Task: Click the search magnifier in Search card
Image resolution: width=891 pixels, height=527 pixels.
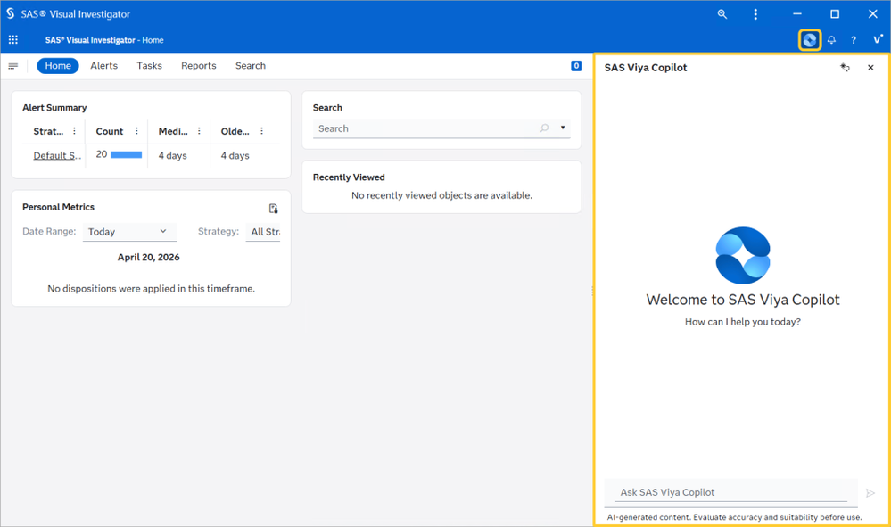Action: pos(544,128)
